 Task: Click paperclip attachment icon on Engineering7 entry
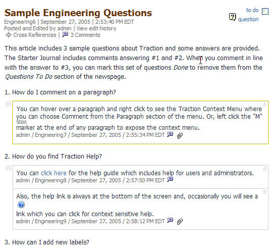[180, 136]
